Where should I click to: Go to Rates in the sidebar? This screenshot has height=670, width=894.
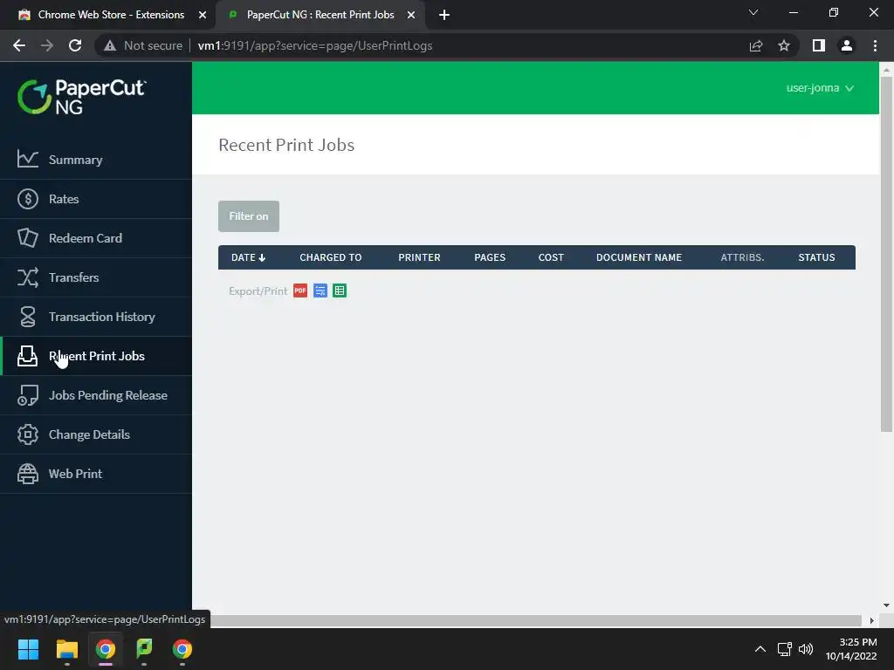click(96, 199)
